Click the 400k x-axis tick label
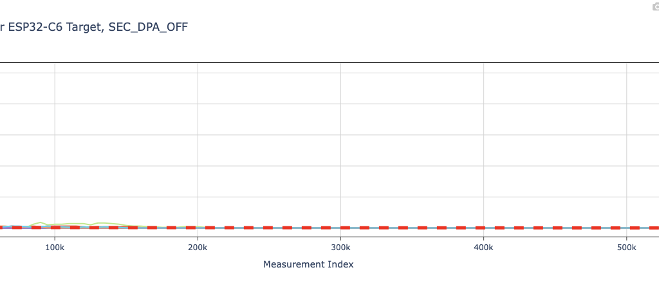The width and height of the screenshot is (659, 281). tap(483, 248)
